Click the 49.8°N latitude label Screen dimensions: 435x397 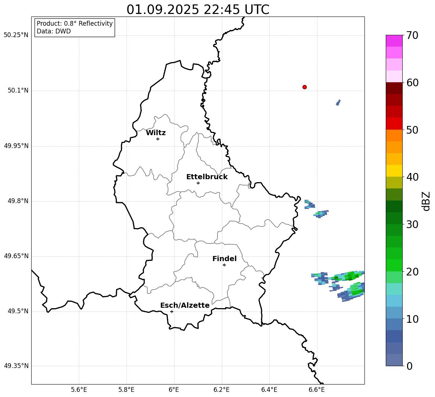tap(18, 201)
